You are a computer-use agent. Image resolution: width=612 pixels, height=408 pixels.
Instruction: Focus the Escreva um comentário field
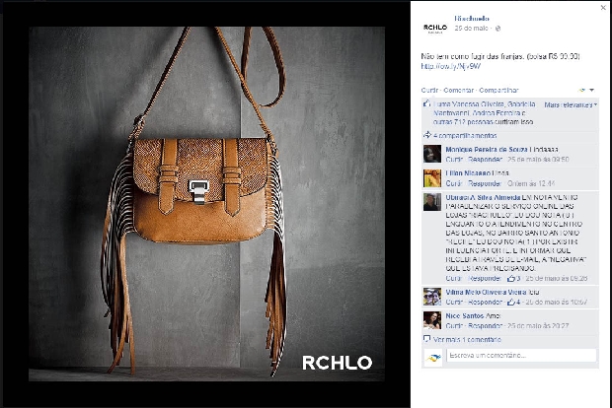pyautogui.click(x=521, y=356)
